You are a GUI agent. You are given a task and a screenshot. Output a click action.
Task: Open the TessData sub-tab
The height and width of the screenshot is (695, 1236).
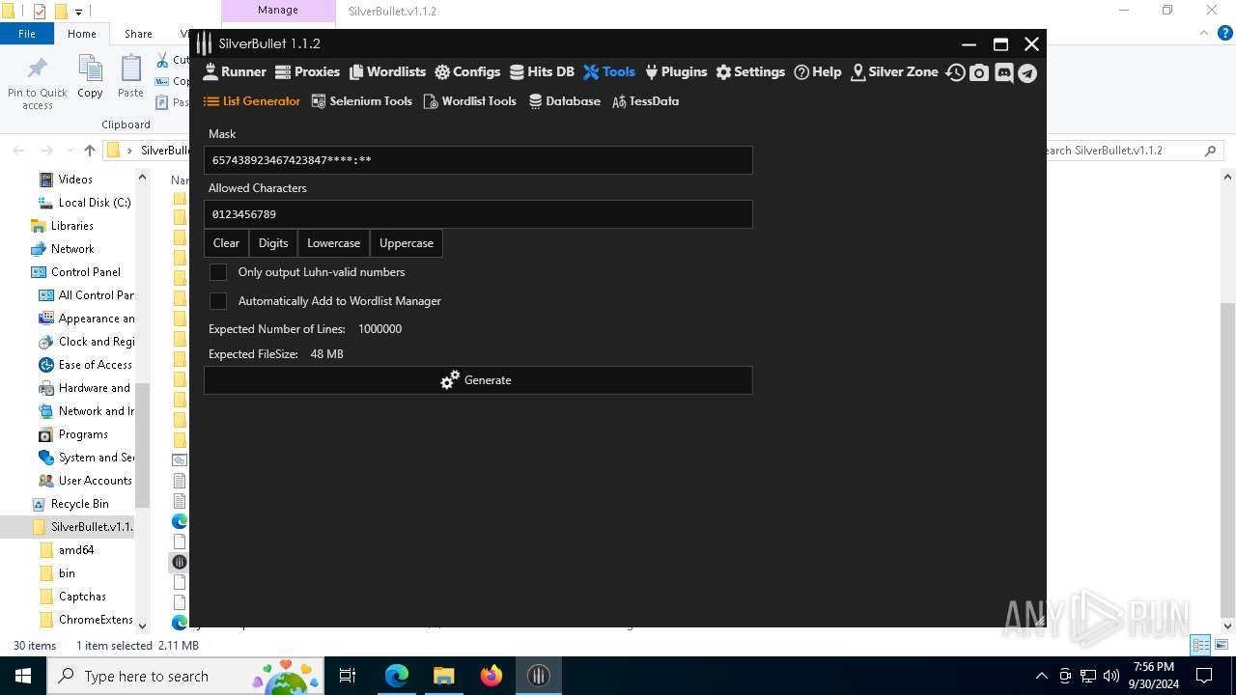click(x=646, y=101)
